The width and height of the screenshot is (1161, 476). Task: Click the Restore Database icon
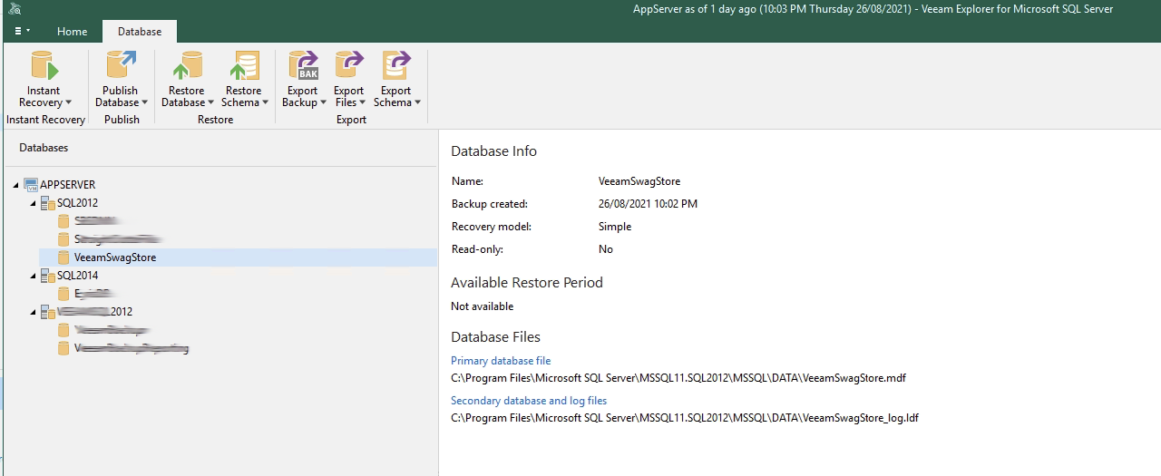(187, 66)
